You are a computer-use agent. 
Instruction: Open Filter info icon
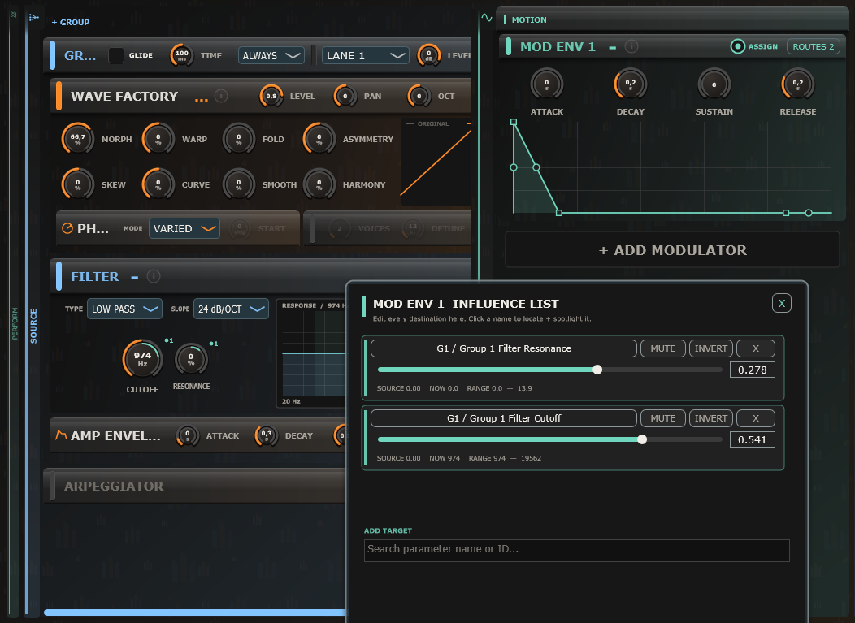click(x=154, y=276)
